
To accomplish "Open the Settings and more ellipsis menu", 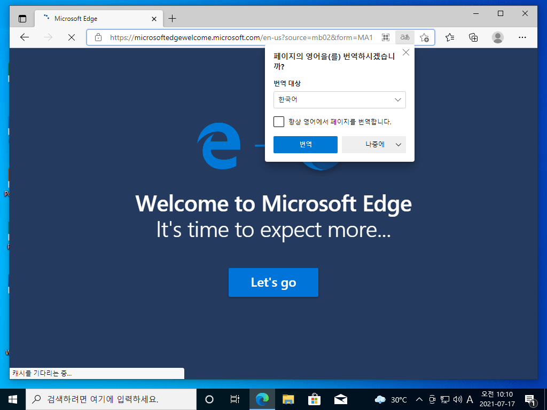I will coord(522,37).
